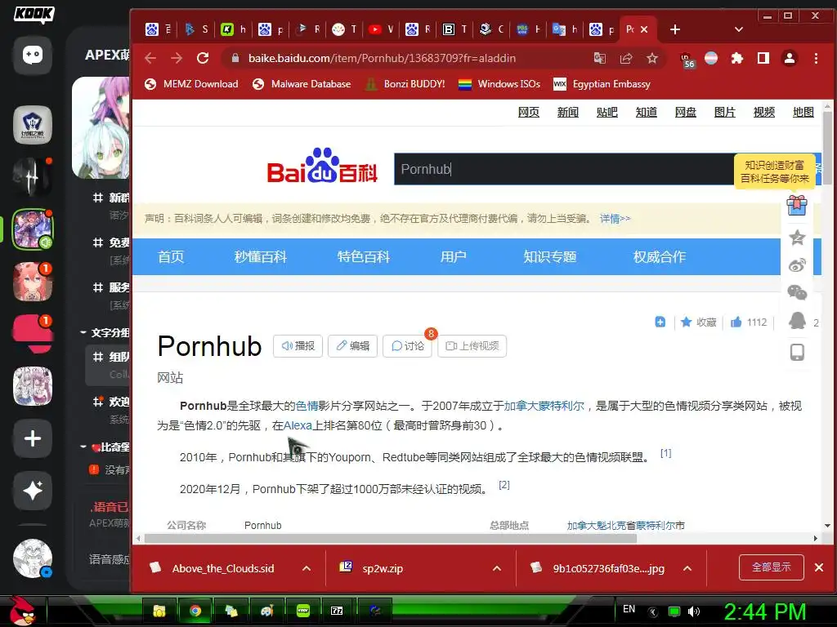837x627 pixels.
Task: Go back to previous page in Chrome
Action: [150, 58]
